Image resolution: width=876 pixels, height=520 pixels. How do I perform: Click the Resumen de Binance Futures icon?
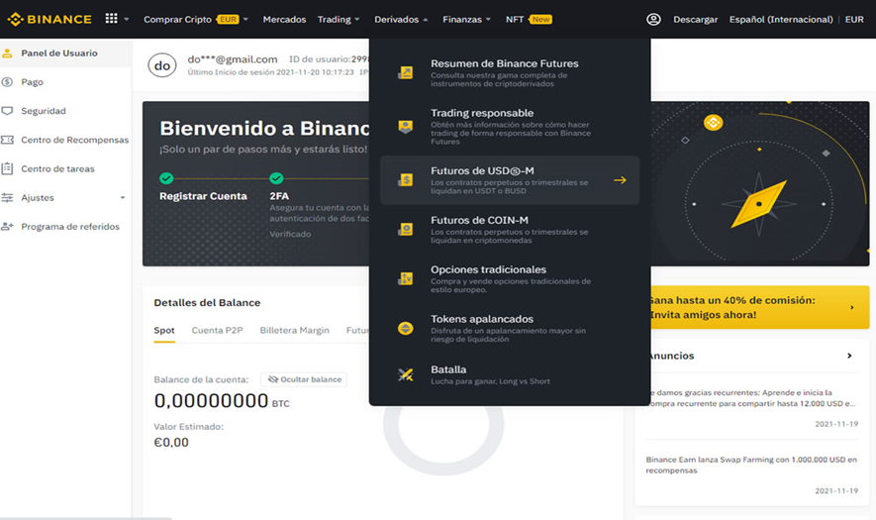(406, 72)
